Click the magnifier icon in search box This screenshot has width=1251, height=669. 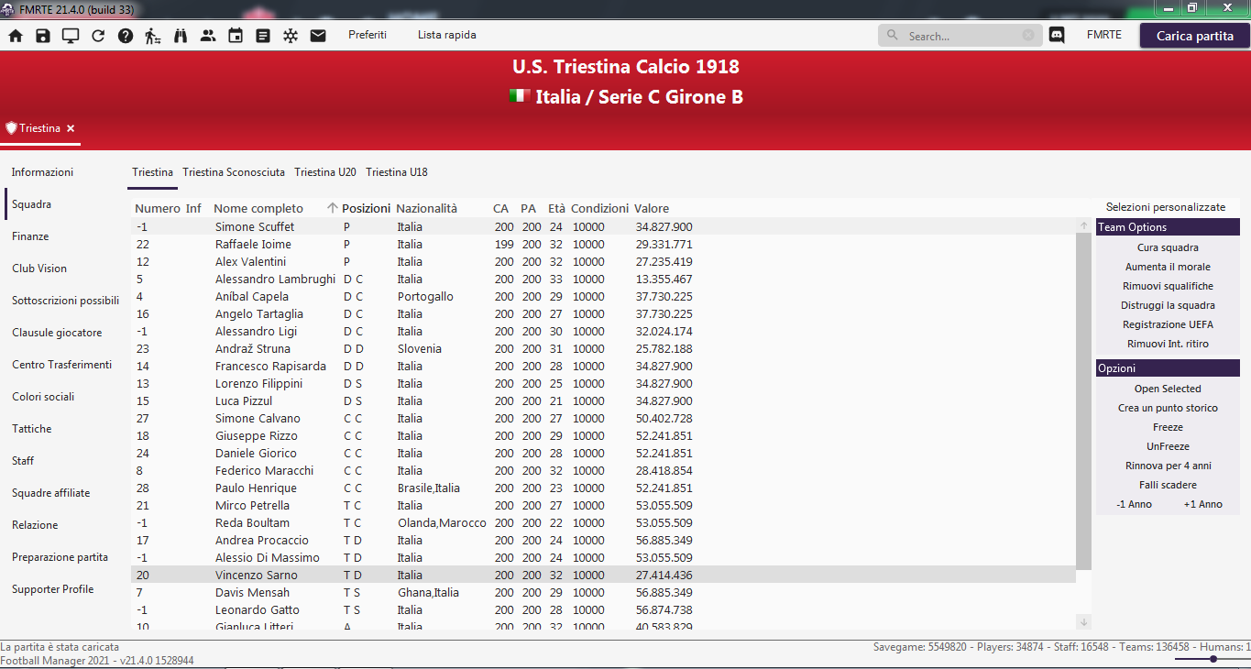point(893,36)
